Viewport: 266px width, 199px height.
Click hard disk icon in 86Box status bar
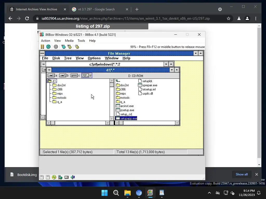(66, 177)
